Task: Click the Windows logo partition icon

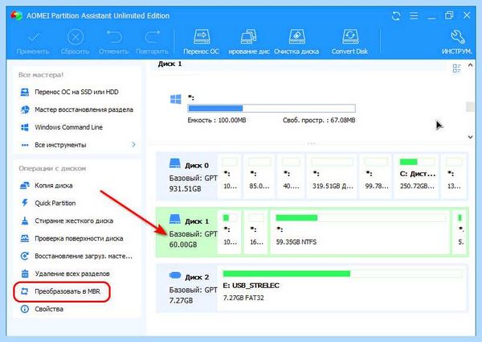Action: 176,99
